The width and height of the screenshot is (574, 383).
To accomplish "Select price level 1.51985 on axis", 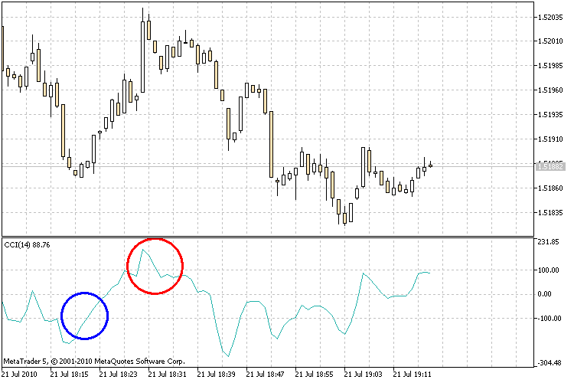I will pyautogui.click(x=550, y=66).
